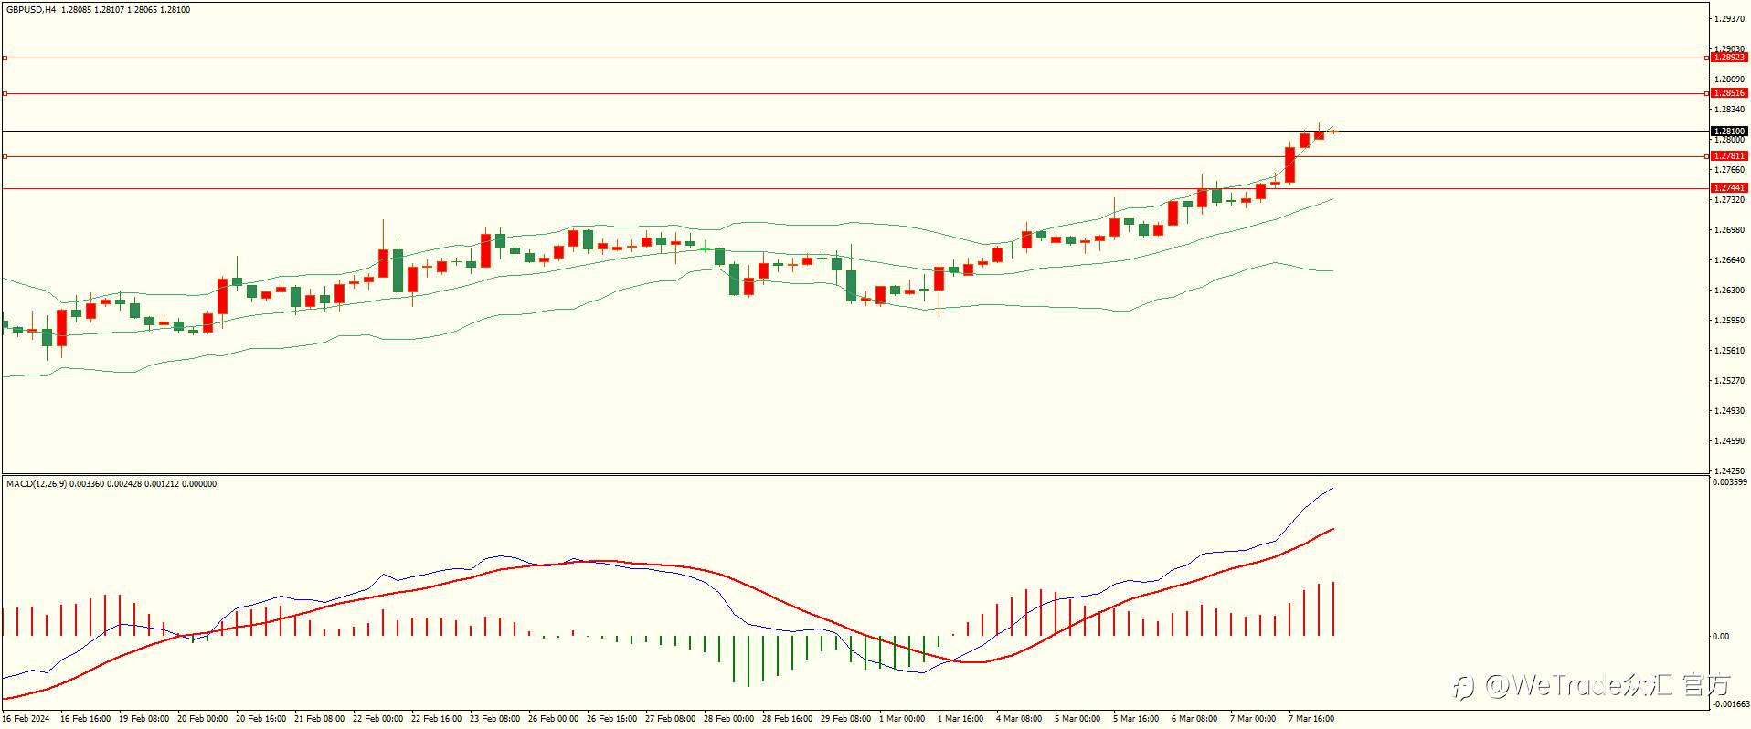Select the 1.27811 red price label
Screen dimensions: 1751x729
tap(1729, 156)
